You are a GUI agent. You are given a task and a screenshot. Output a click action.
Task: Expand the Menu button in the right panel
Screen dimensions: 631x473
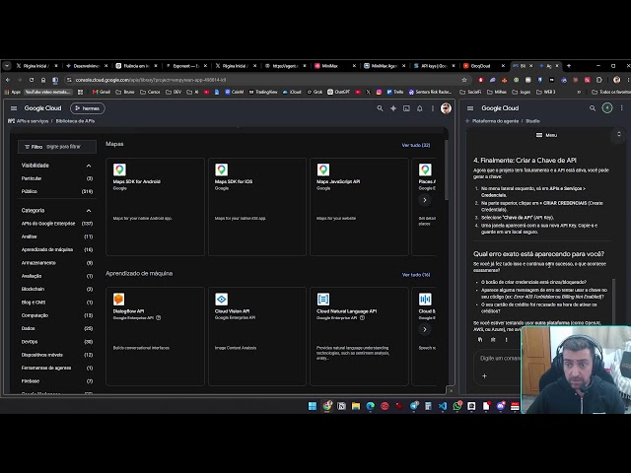click(x=546, y=135)
